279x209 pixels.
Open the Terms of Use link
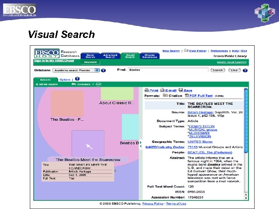(x=176, y=204)
